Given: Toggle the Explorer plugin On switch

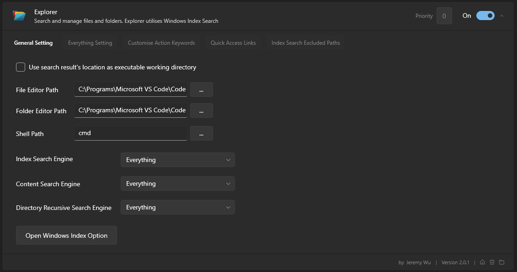Looking at the screenshot, I should click(x=485, y=16).
